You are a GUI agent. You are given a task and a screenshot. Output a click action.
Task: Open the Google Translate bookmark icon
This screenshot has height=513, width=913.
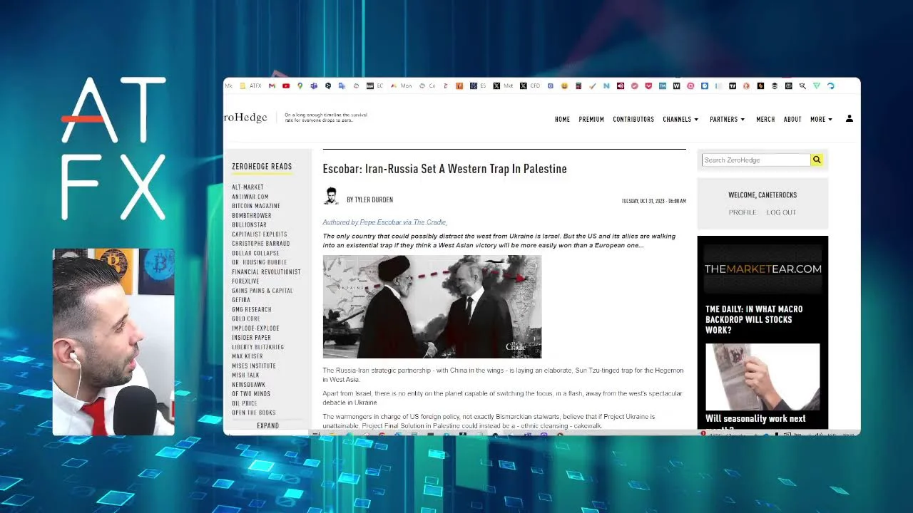pos(342,86)
